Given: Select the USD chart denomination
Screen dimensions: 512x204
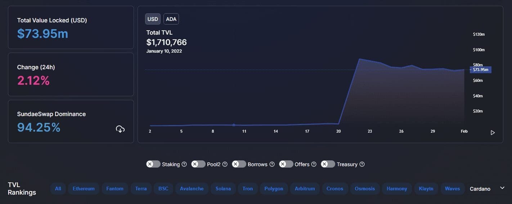Looking at the screenshot, I should 153,19.
